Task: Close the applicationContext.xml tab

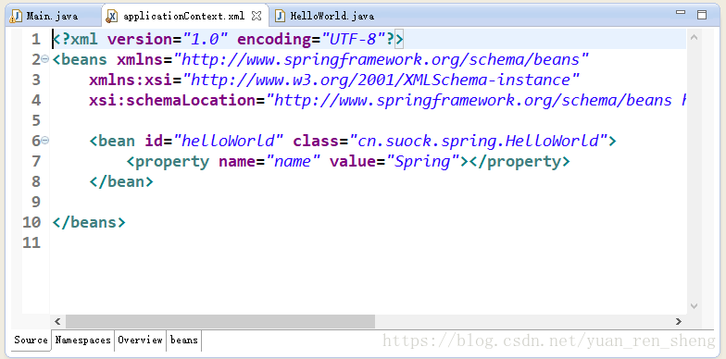Action: click(256, 16)
